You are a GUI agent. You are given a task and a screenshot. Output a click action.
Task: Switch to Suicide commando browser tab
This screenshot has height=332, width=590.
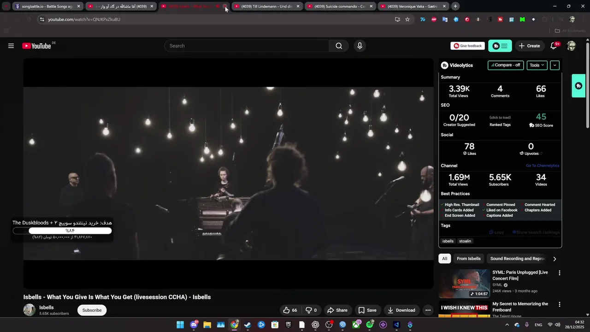[340, 6]
